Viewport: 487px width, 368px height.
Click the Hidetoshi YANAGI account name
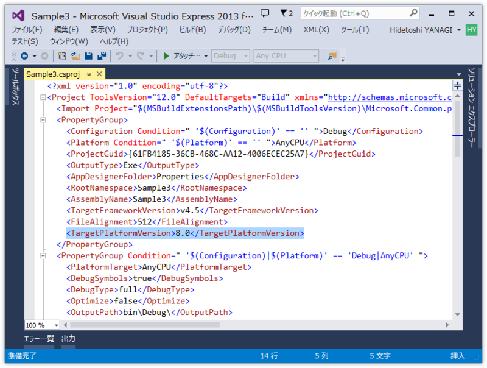(421, 30)
